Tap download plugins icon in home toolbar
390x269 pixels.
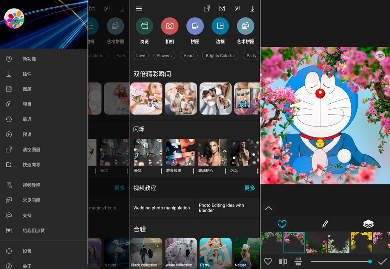[252, 9]
